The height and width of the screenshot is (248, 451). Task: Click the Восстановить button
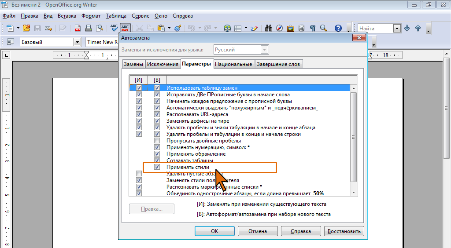(x=344, y=231)
